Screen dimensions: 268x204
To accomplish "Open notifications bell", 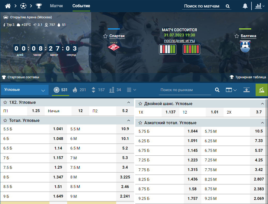I will pos(245,6).
